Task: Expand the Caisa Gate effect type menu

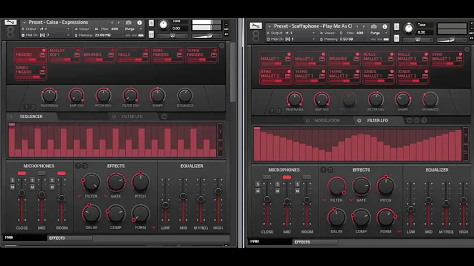Action: point(106,196)
